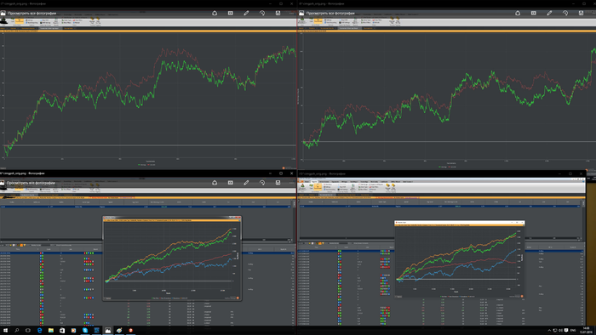This screenshot has height=335, width=596.
Task: Open Edit pencil in bottom-left Photos window
Action: point(246,183)
